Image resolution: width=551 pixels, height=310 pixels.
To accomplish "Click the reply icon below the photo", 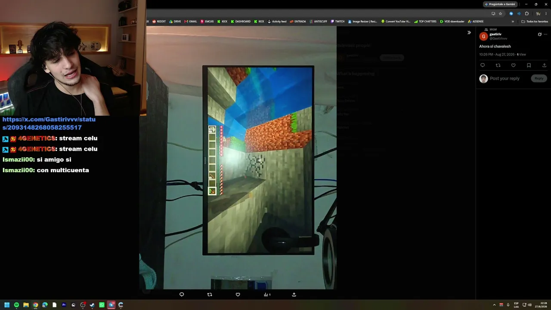I will tap(182, 294).
